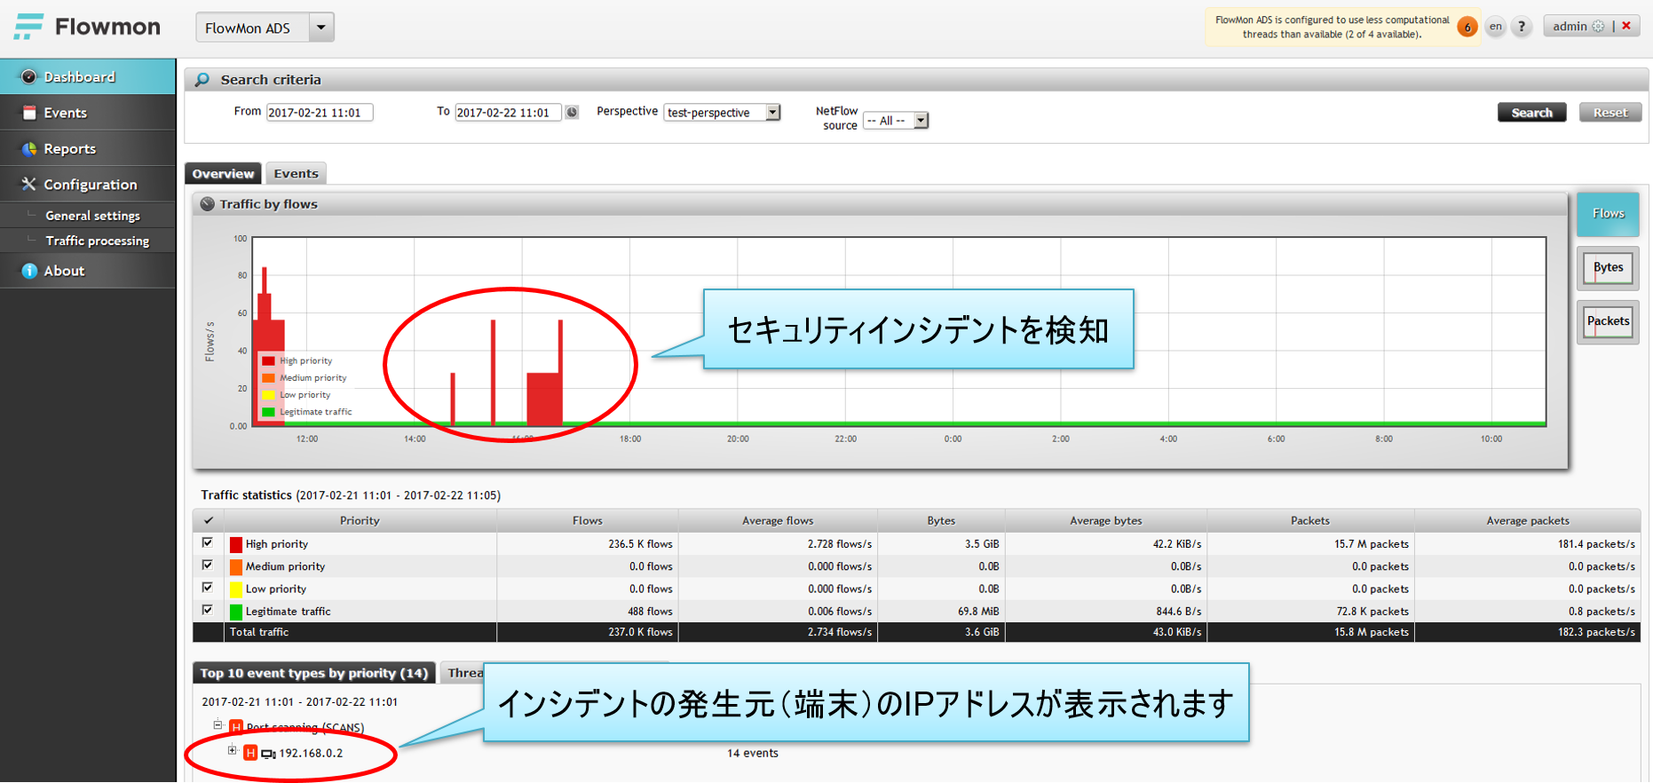
Task: Click the clock icon beside the To field
Action: pos(573,113)
